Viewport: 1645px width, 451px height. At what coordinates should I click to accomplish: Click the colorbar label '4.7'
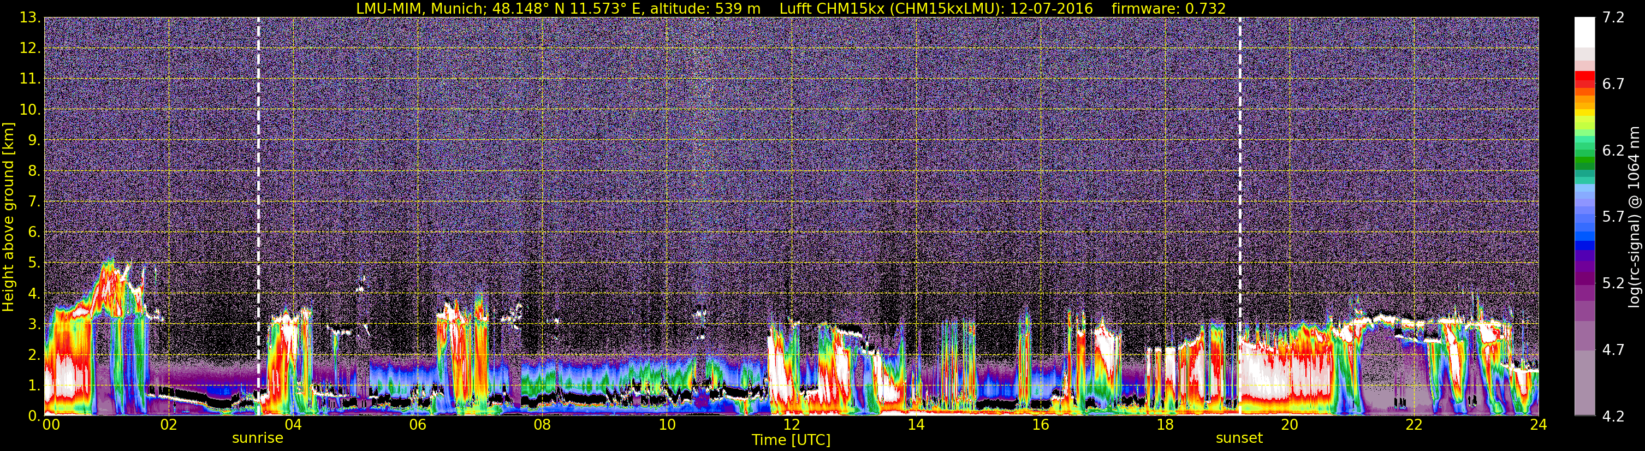(1613, 349)
